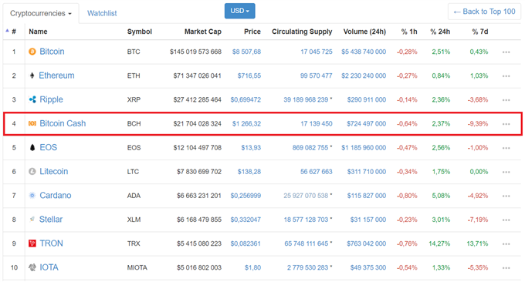Switch to the Watchlist tab
The image size is (525, 282).
102,13
